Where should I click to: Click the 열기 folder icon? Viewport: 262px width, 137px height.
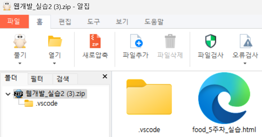(x=55, y=41)
